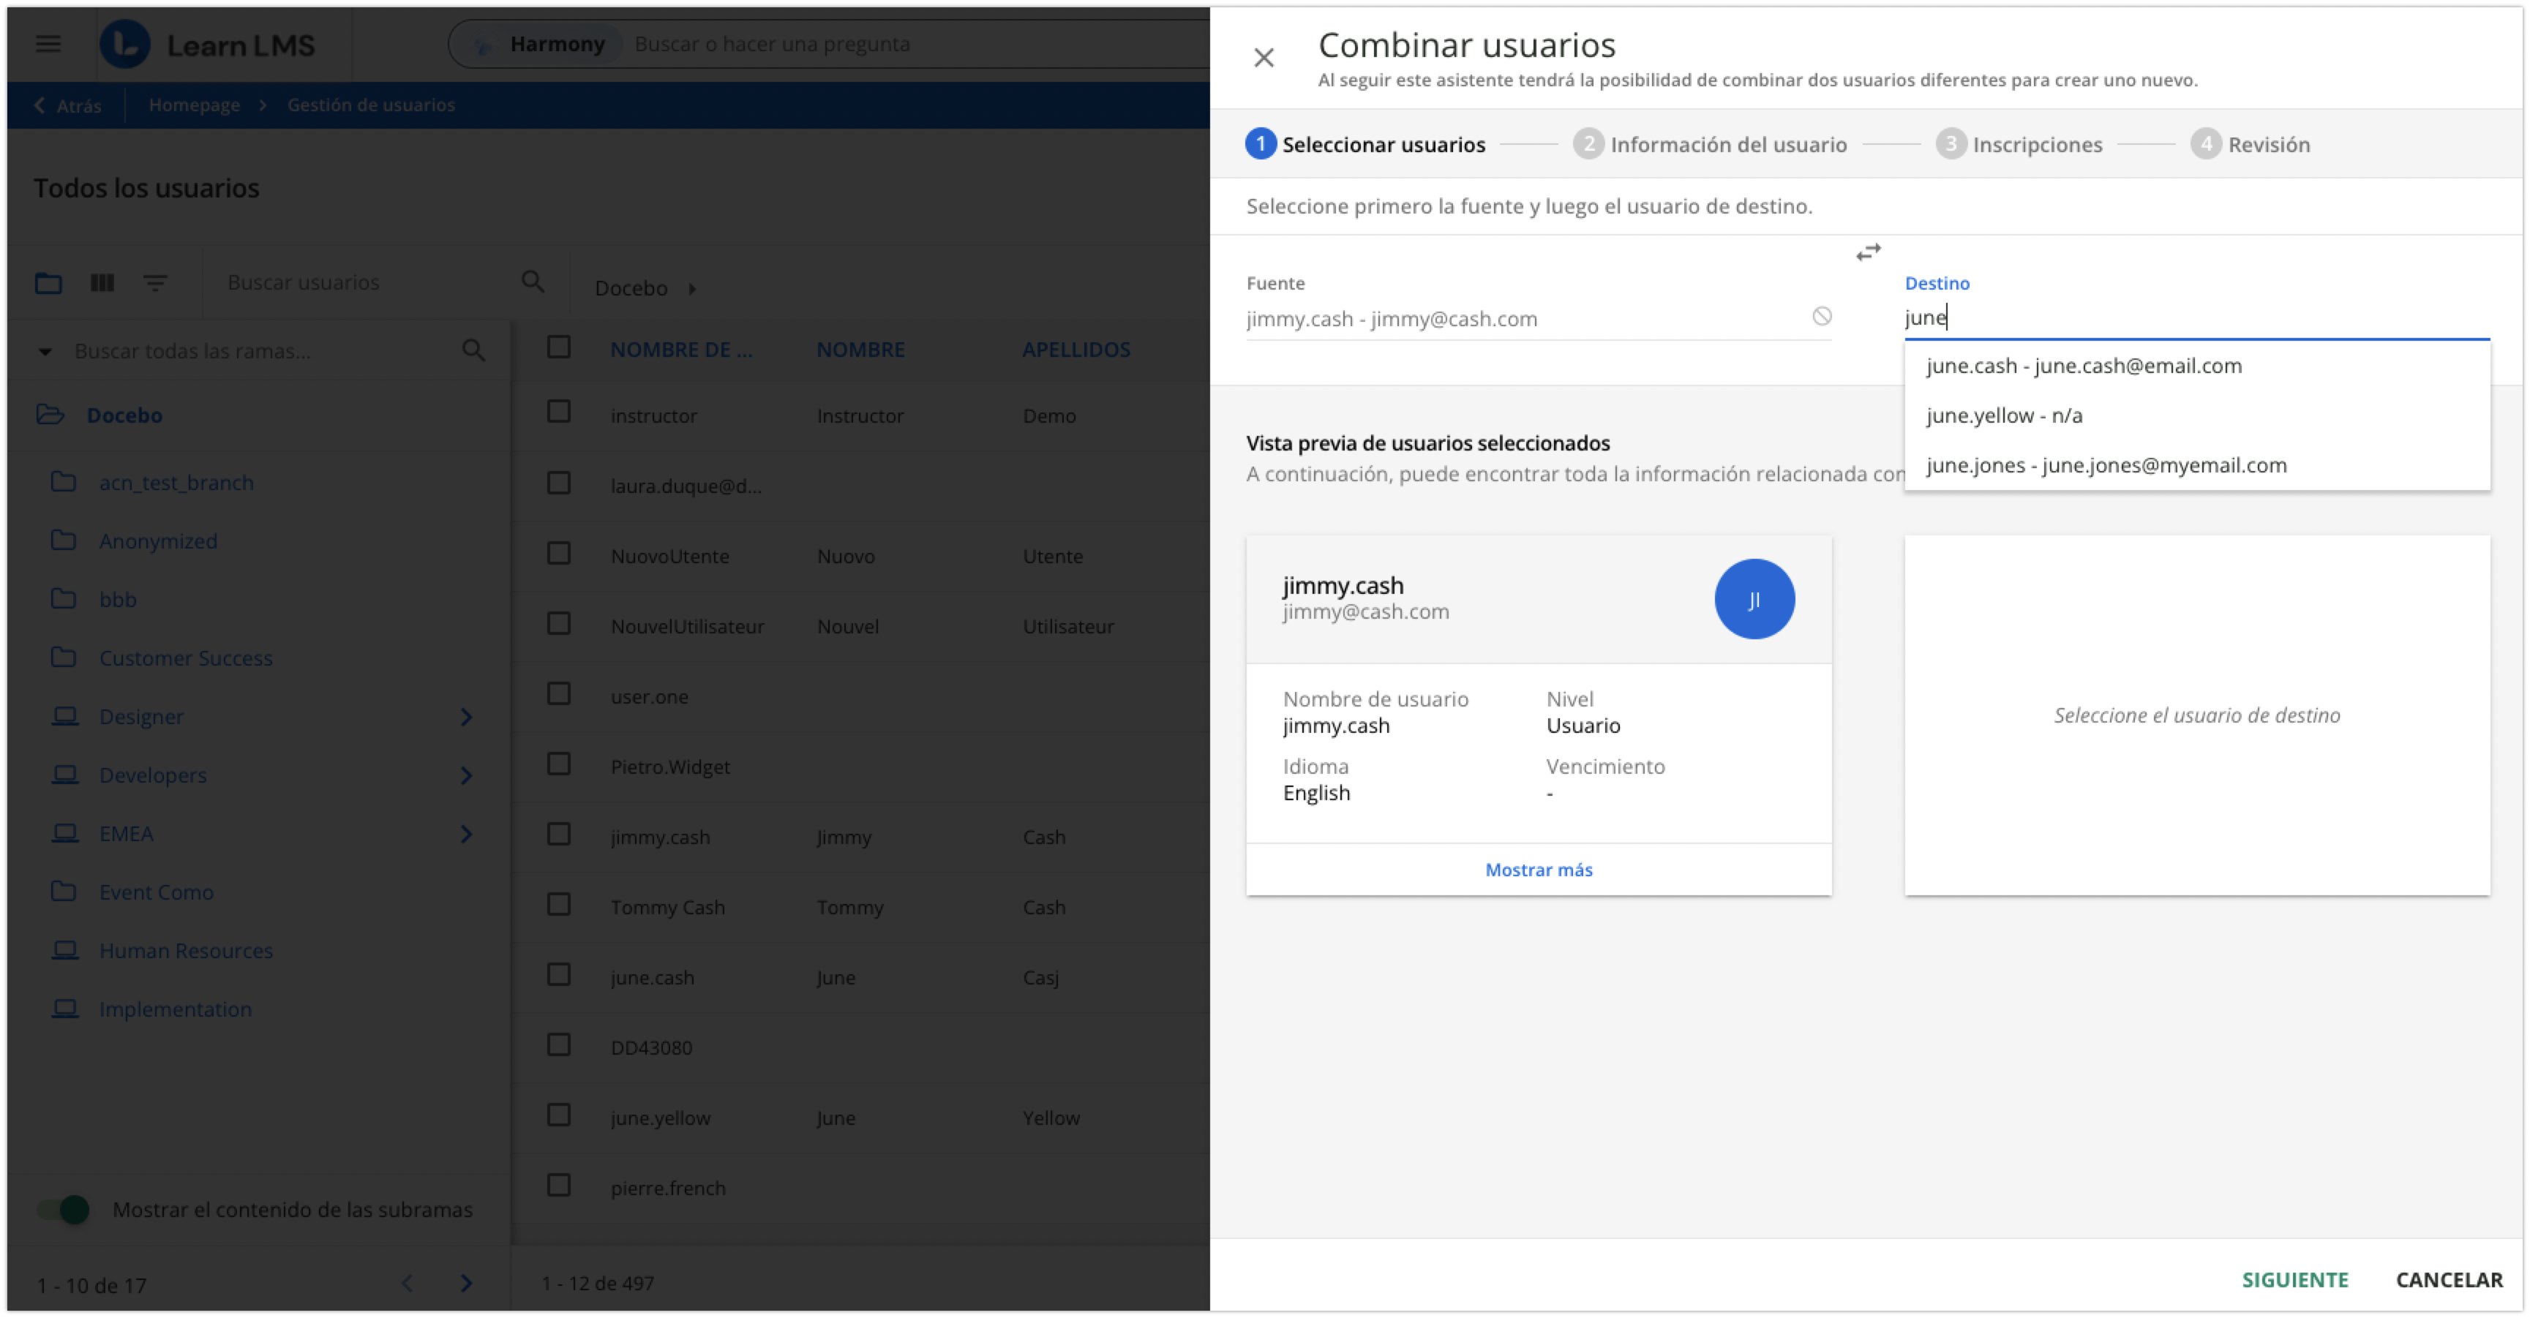Open the user filters icon

[156, 283]
